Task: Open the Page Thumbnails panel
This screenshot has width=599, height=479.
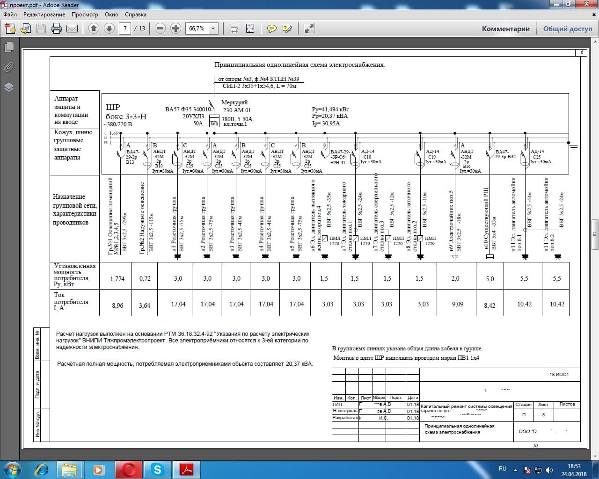Action: pos(8,47)
